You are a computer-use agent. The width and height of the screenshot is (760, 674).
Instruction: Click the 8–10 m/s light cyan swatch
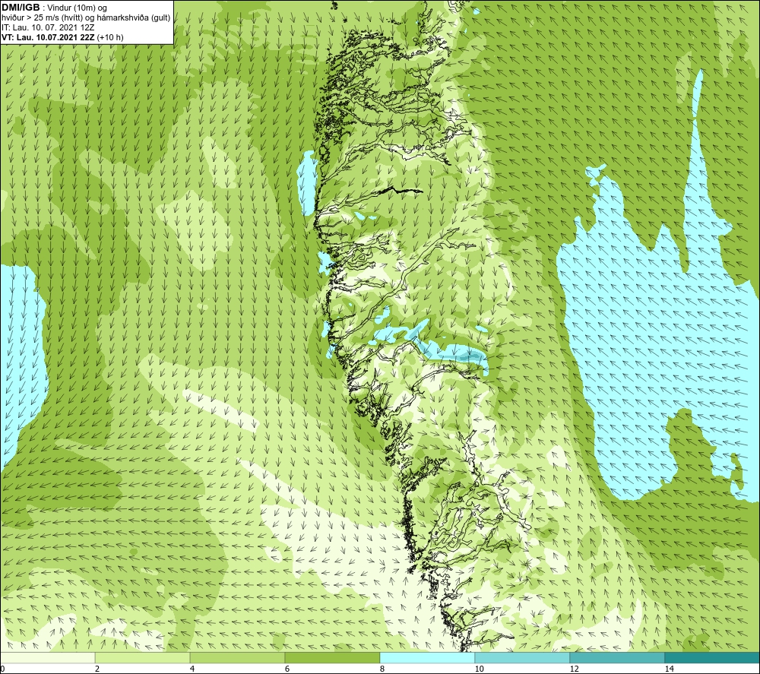point(427,658)
